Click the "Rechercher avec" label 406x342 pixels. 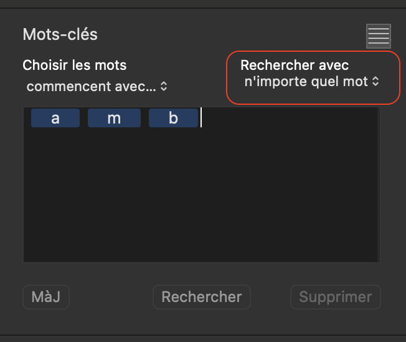(295, 65)
